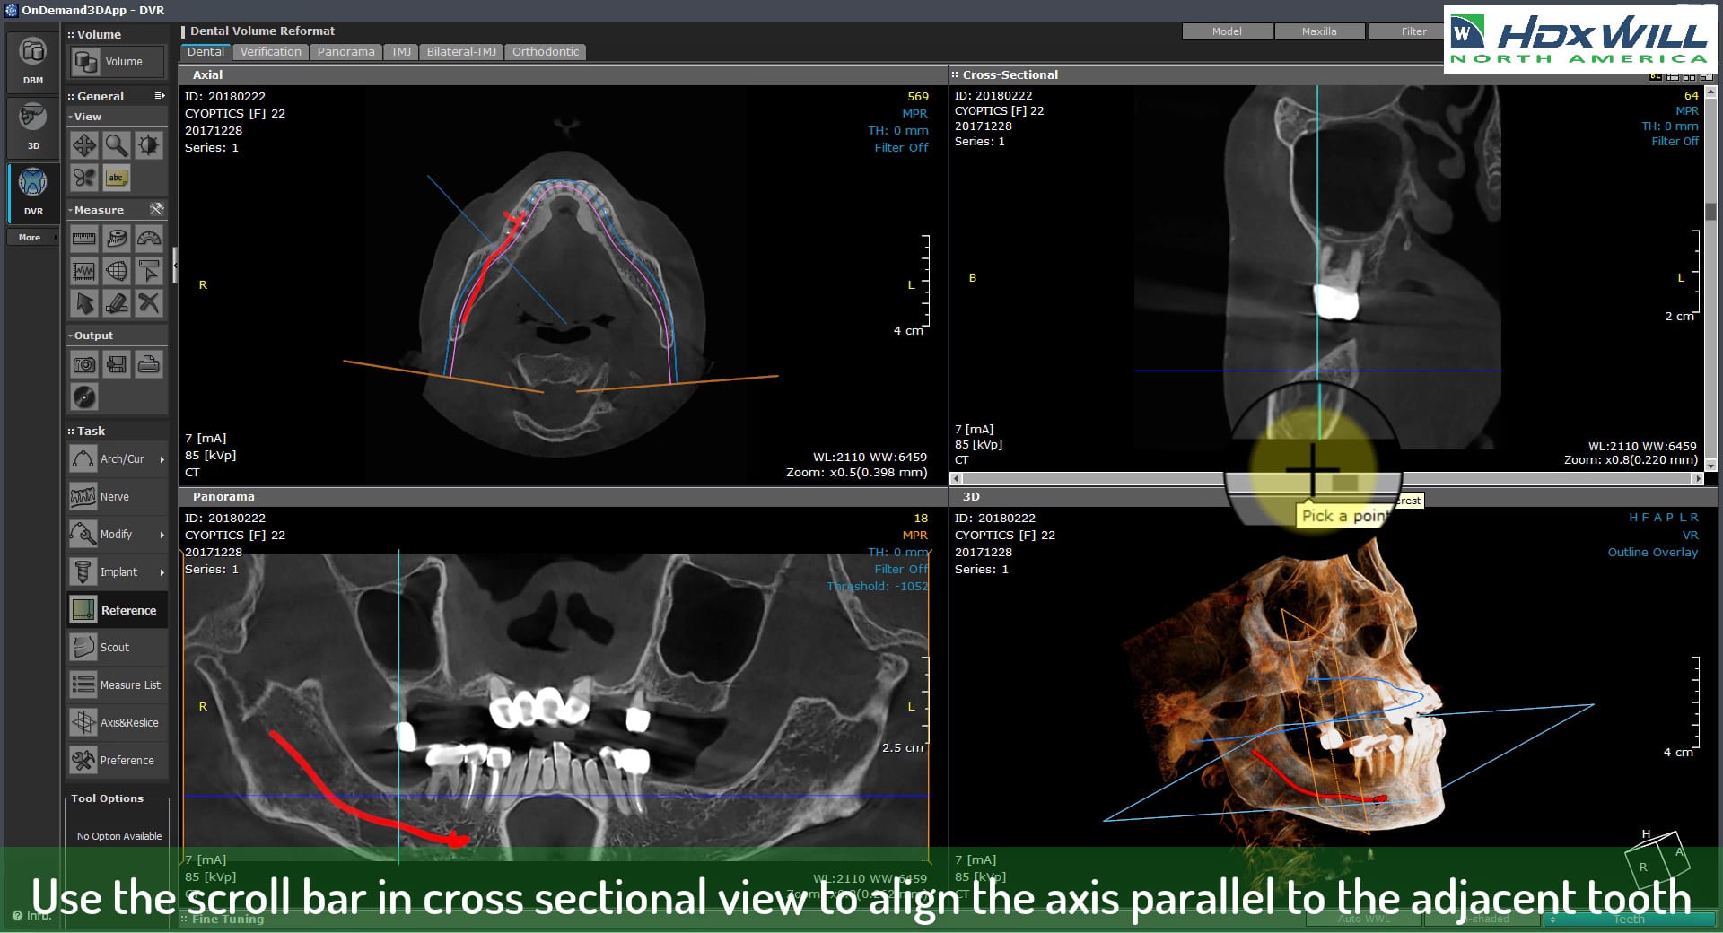Collapse the View section
1723x933 pixels.
(70, 117)
